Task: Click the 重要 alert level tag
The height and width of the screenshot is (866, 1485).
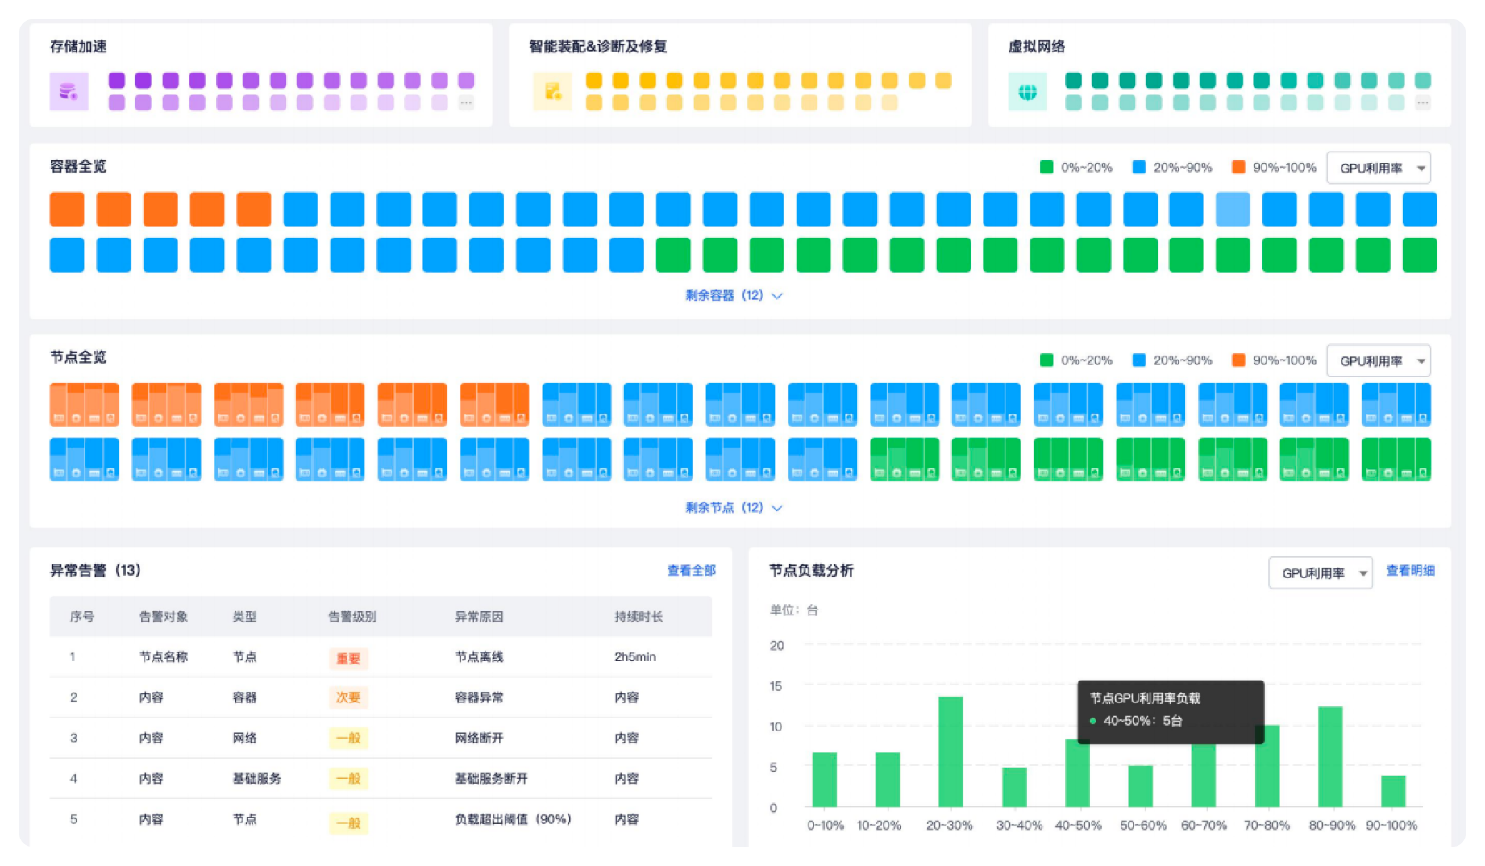Action: [348, 658]
